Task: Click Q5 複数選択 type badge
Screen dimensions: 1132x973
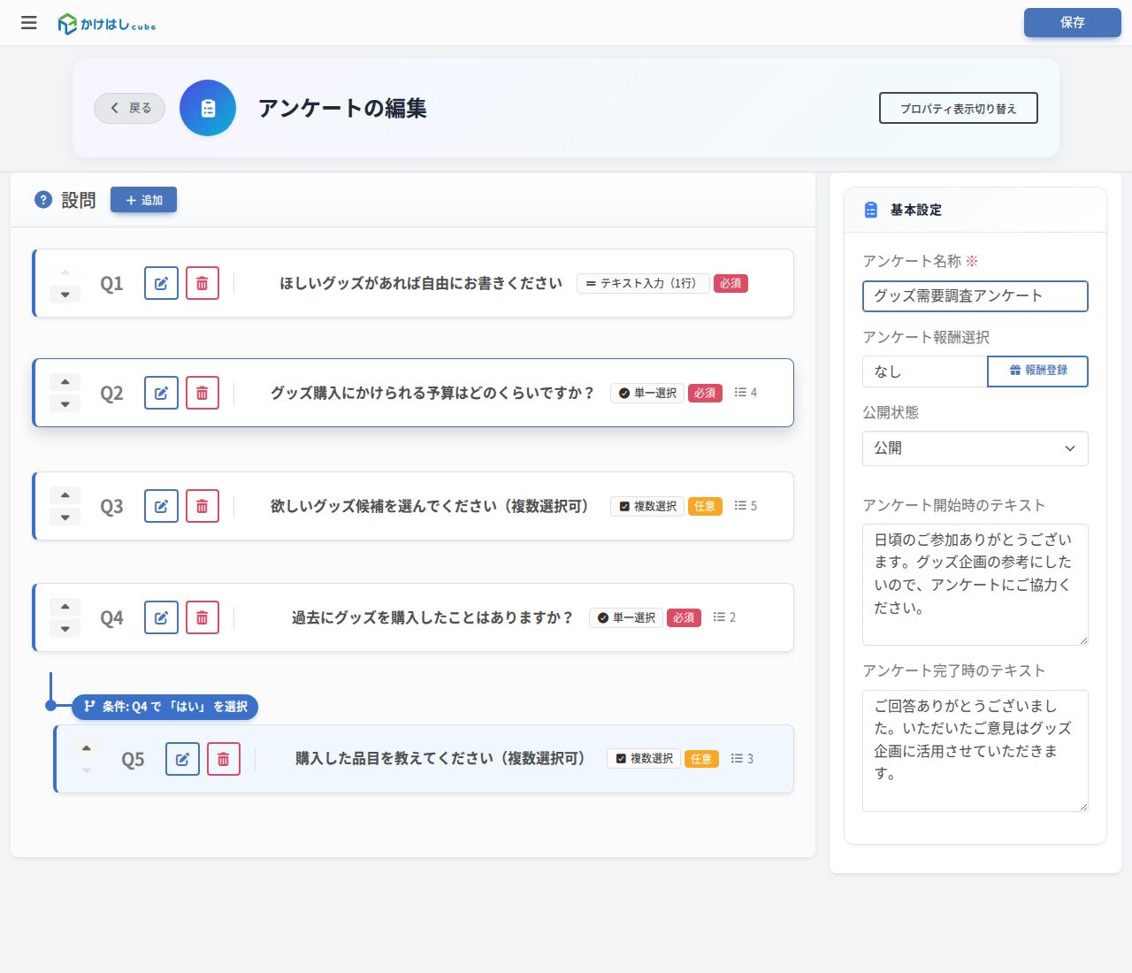Action: click(644, 759)
